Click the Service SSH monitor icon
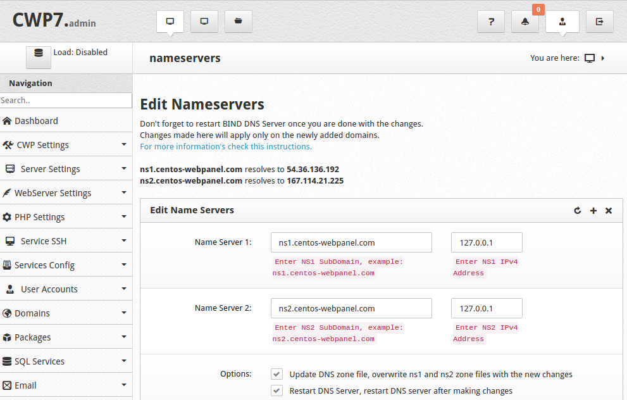Image resolution: width=627 pixels, height=400 pixels. (10, 241)
